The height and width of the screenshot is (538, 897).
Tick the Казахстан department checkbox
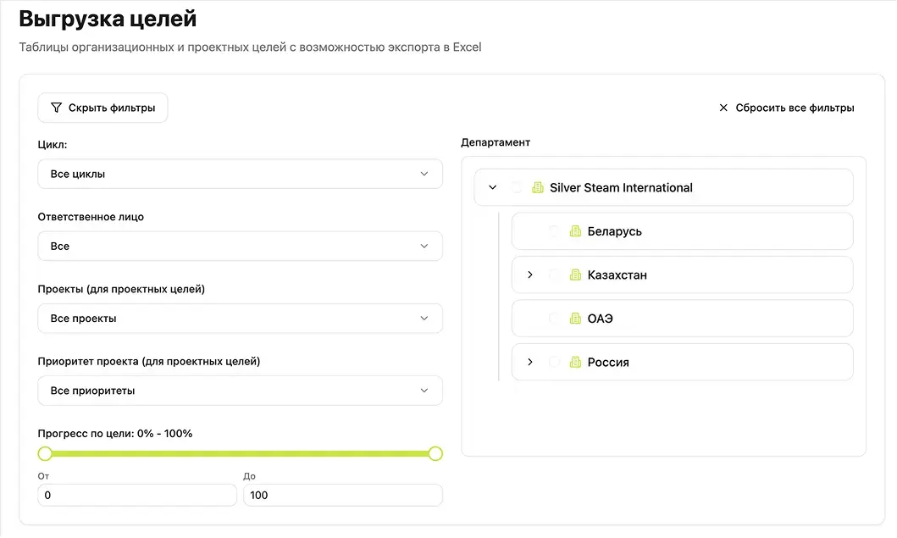tap(554, 275)
